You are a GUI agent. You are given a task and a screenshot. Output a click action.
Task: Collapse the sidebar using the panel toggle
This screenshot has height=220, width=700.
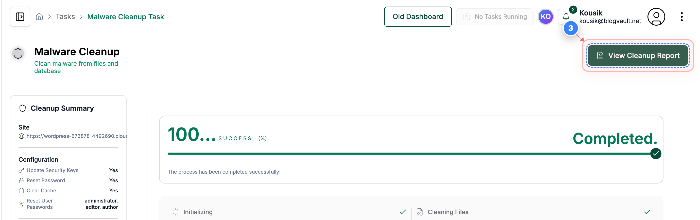(20, 16)
